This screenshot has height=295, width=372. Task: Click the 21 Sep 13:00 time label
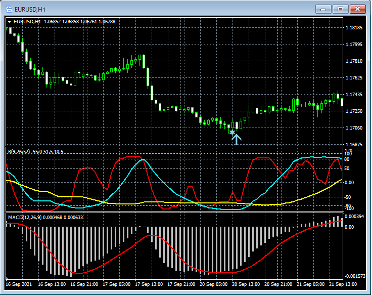pos(343,284)
